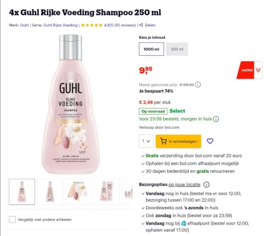Open the op jouw locatie link
Screen dimensions: 271x236
click(x=184, y=185)
